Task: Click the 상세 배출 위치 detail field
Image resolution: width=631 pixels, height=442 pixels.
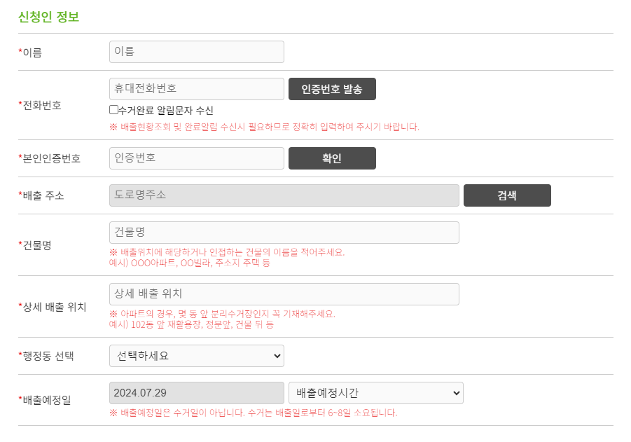Action: (x=284, y=295)
